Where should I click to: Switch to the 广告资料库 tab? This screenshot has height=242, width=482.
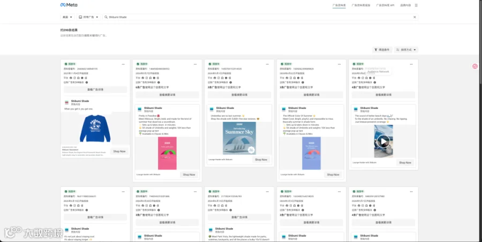coord(339,5)
